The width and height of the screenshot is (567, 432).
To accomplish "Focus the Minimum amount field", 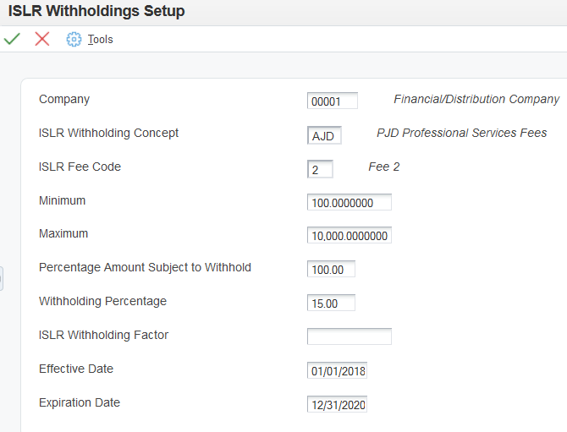I will (x=350, y=202).
